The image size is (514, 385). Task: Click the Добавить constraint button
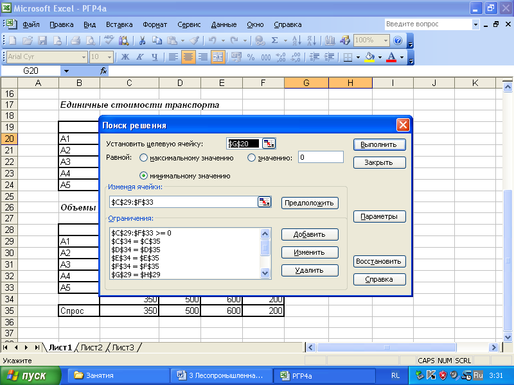(310, 234)
